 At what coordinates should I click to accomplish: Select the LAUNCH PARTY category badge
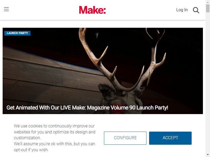17,33
